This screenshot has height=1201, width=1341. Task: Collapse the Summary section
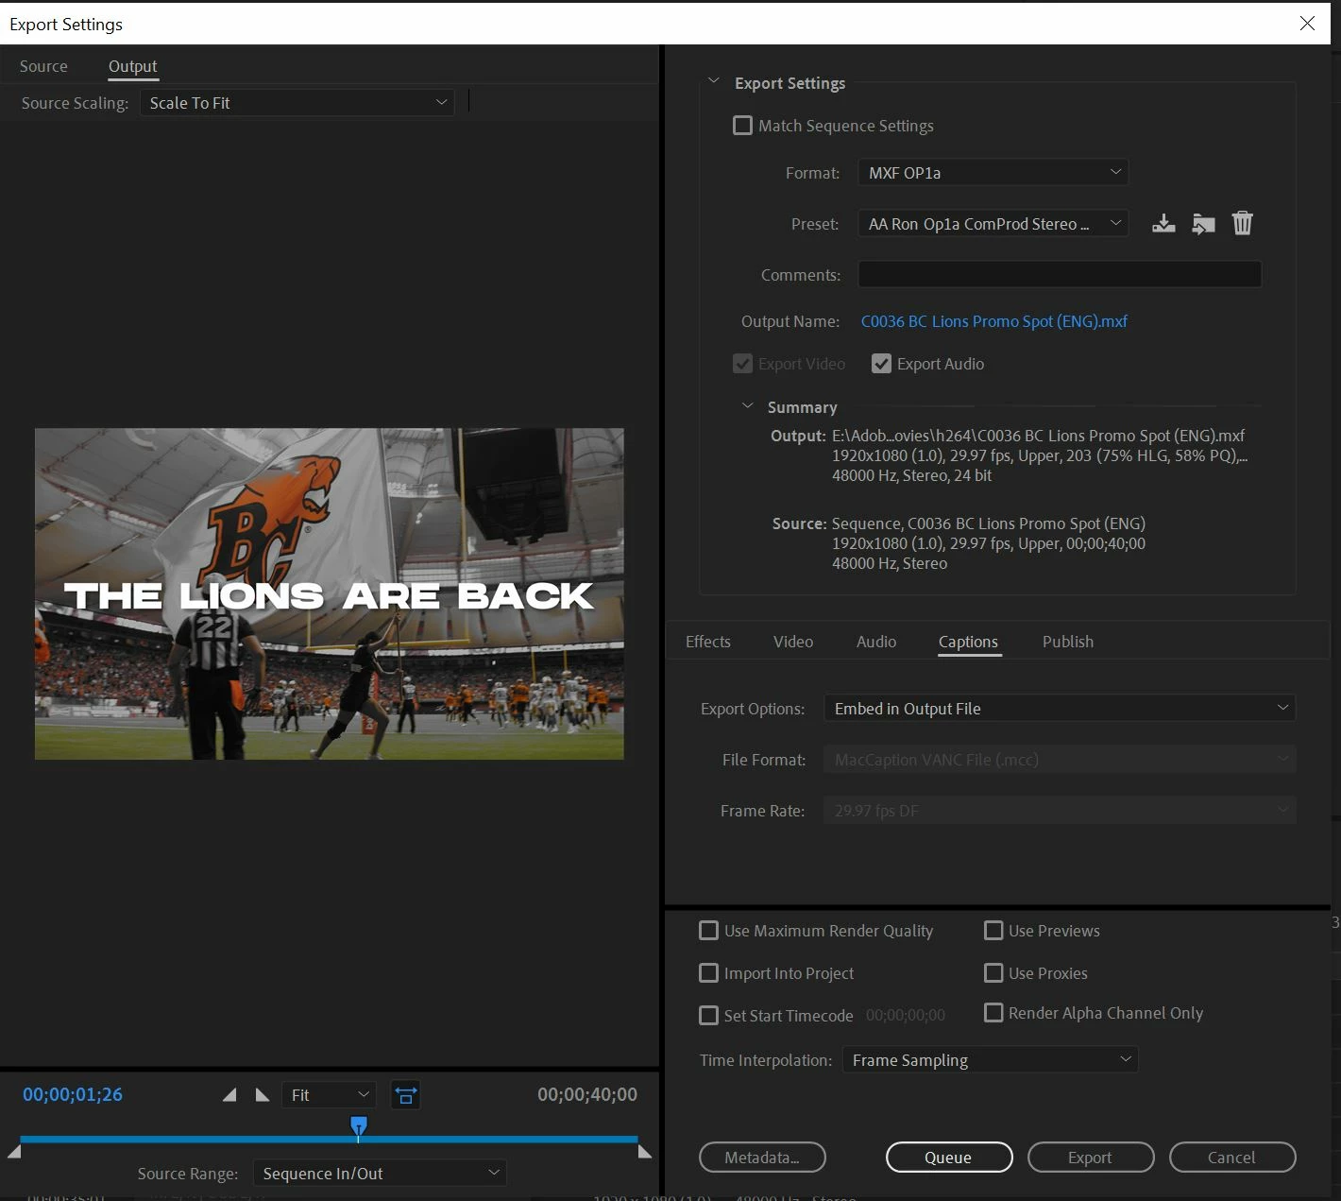(x=748, y=406)
